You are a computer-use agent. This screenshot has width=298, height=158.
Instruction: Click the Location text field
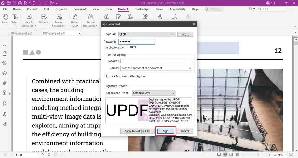(x=156, y=61)
